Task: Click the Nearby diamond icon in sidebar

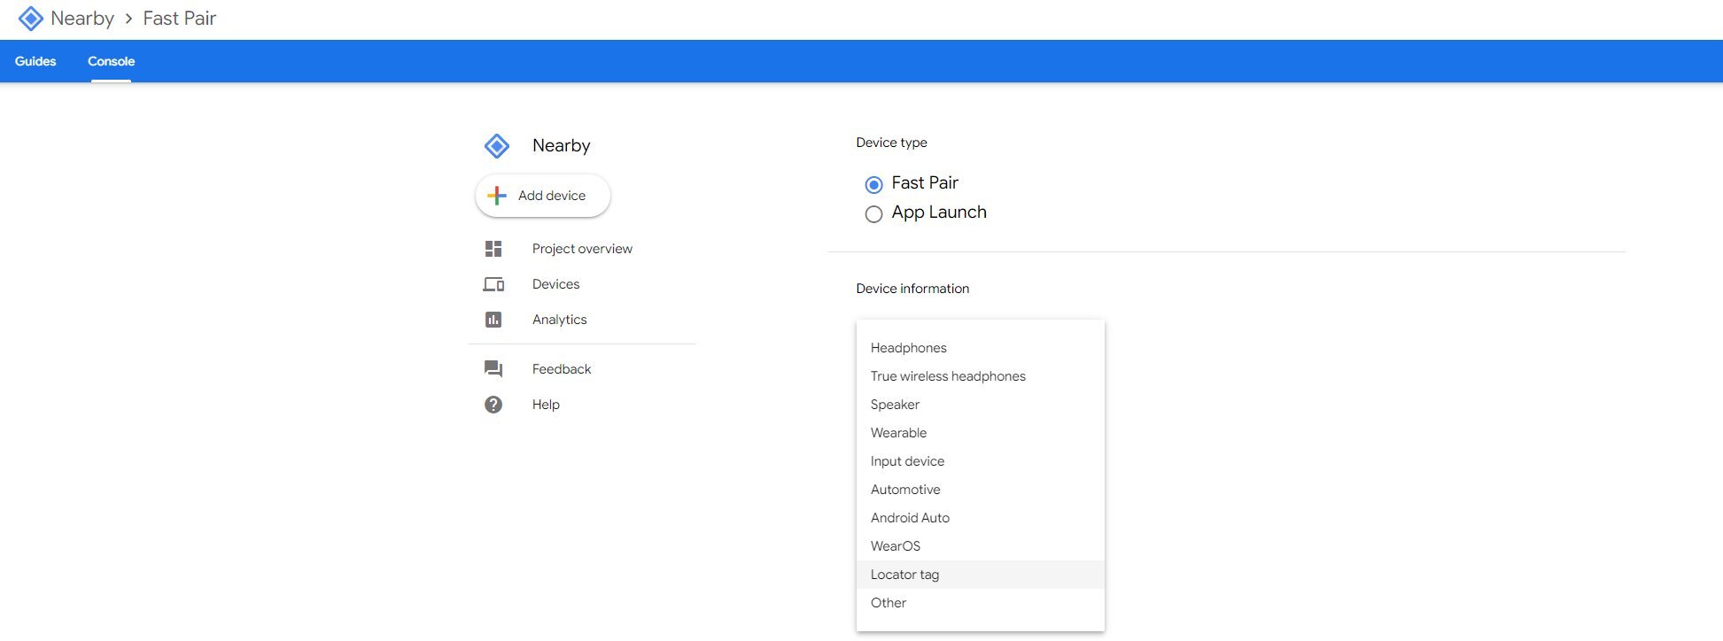Action: click(x=497, y=146)
